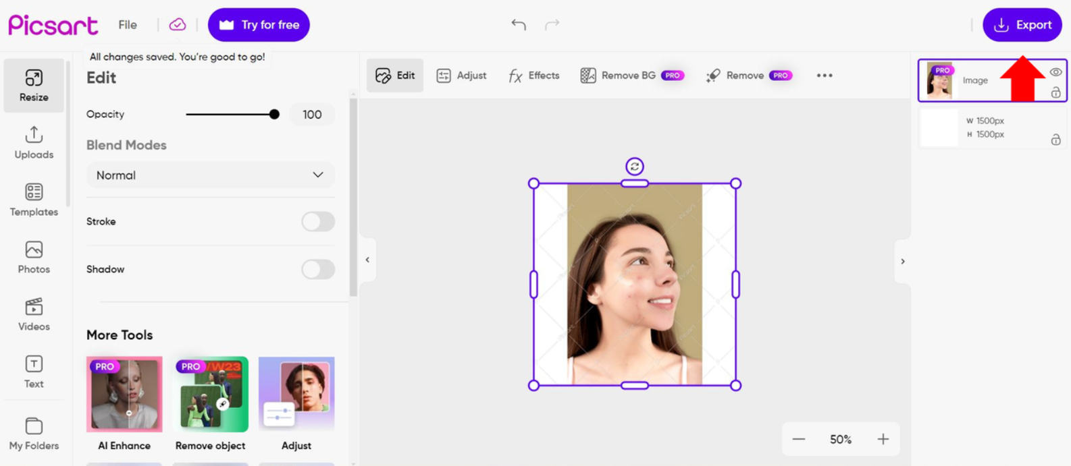Click the Opacity value field showing 100
1071x466 pixels.
(312, 114)
